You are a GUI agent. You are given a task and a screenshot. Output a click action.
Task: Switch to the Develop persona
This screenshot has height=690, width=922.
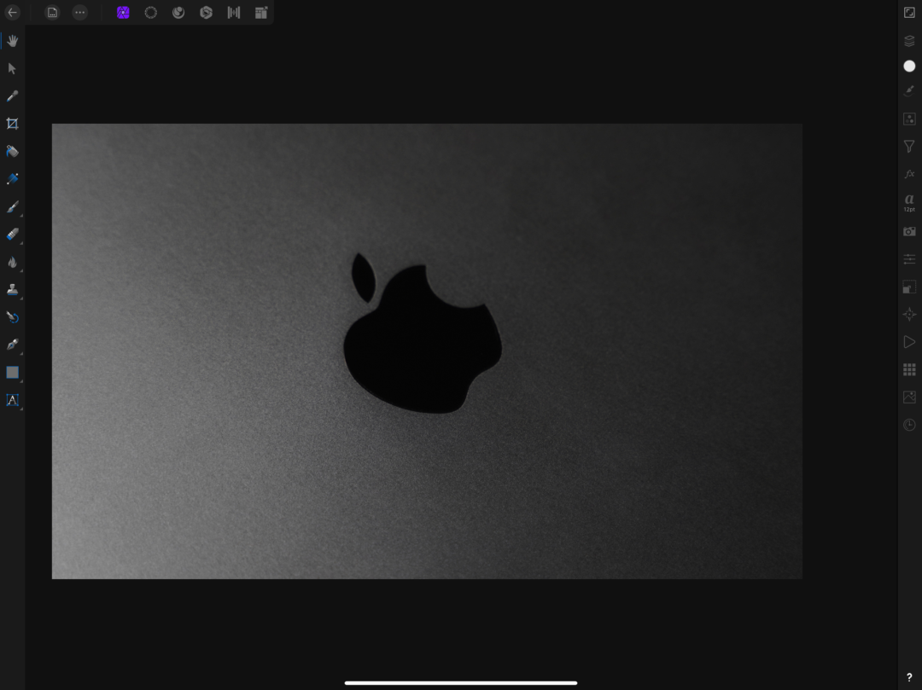point(206,12)
